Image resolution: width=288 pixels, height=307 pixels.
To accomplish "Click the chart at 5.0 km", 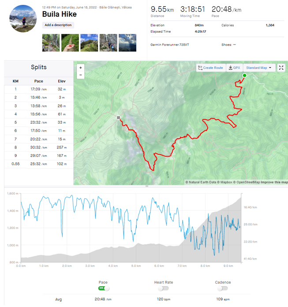I will (x=136, y=230).
